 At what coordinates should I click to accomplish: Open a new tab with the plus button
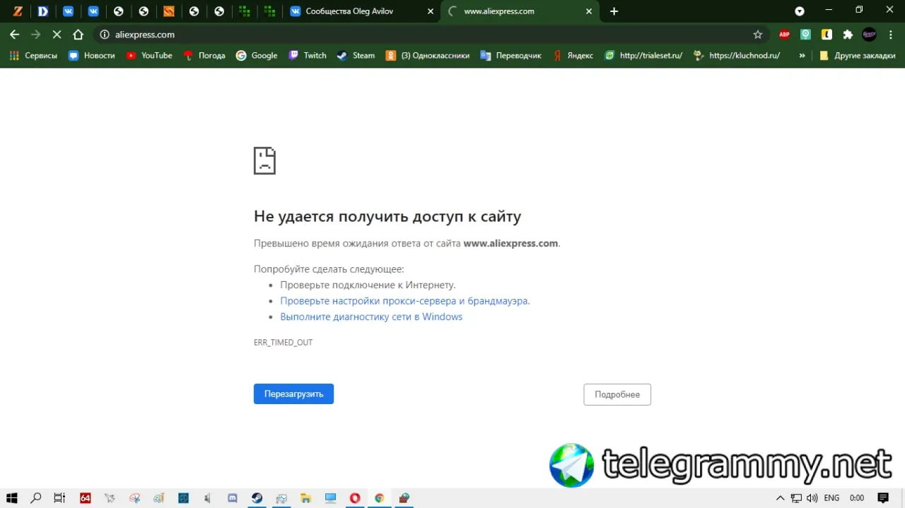pyautogui.click(x=614, y=11)
